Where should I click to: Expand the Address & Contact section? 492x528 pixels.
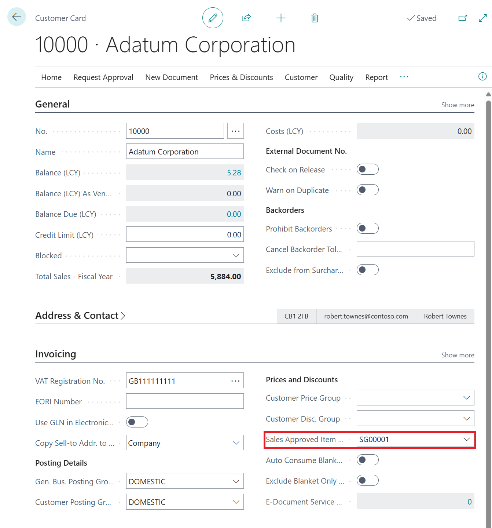(x=80, y=316)
